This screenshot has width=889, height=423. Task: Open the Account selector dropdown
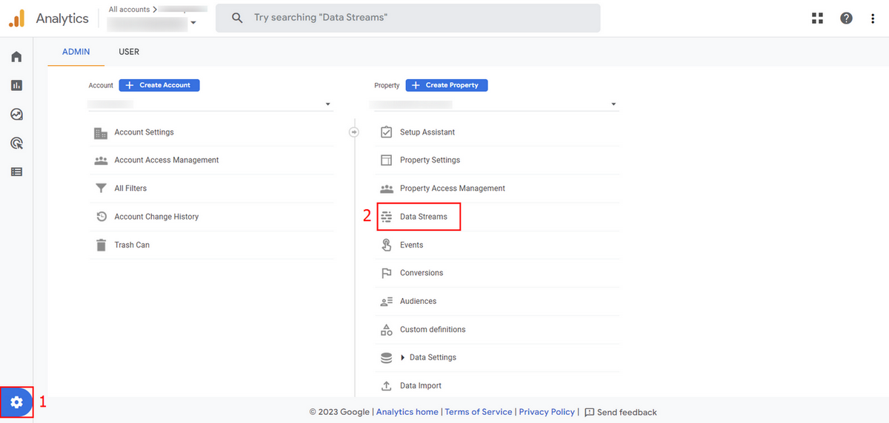[210, 104]
